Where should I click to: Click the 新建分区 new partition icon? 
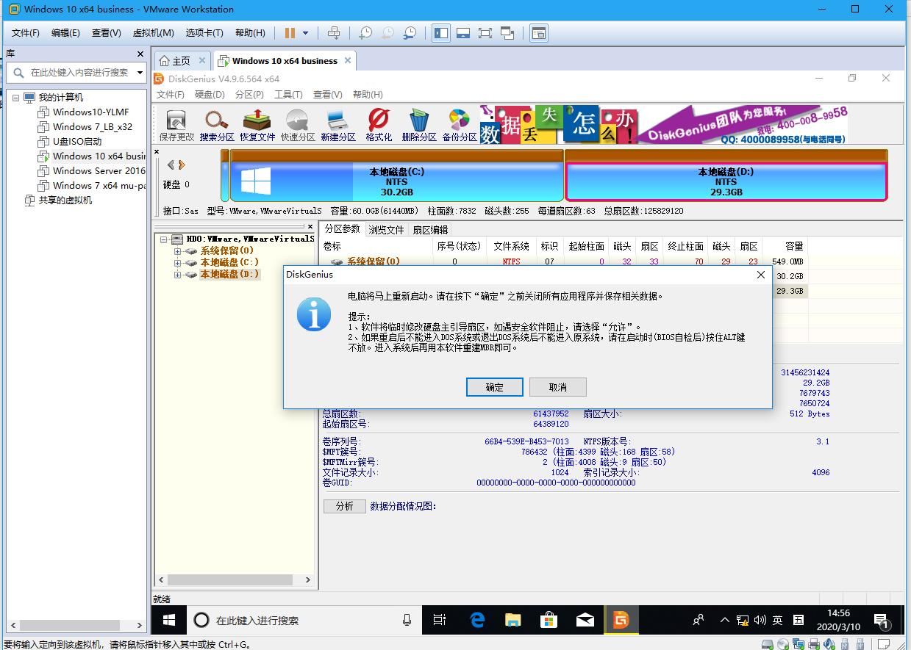pyautogui.click(x=337, y=123)
